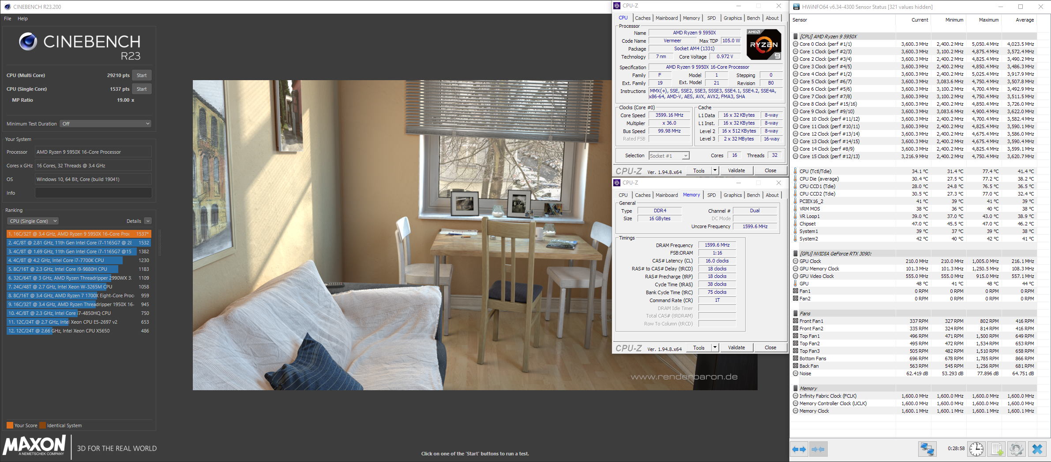Click fan icon beside Back Fan
Screen dimensions: 1051x462
(x=796, y=366)
